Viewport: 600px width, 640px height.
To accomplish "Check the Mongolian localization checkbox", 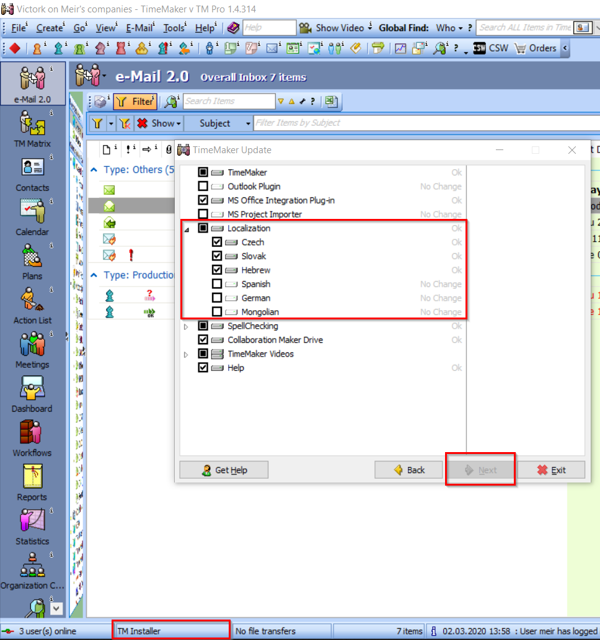I will (217, 311).
